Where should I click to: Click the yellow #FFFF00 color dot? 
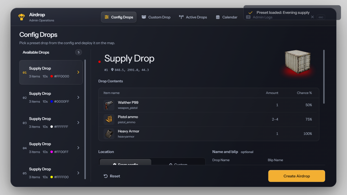52,177
